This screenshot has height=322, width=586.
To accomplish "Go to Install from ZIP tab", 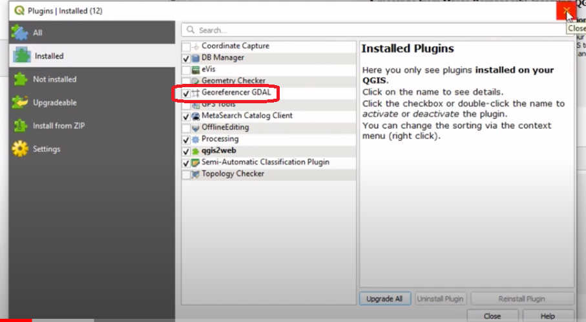I will click(x=92, y=125).
